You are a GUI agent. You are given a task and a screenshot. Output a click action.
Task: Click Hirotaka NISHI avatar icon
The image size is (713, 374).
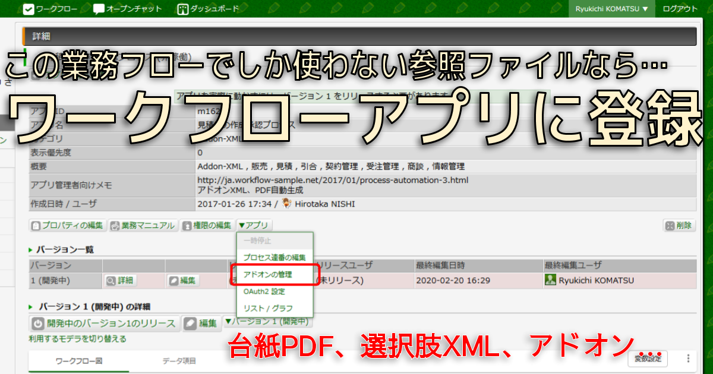[286, 204]
